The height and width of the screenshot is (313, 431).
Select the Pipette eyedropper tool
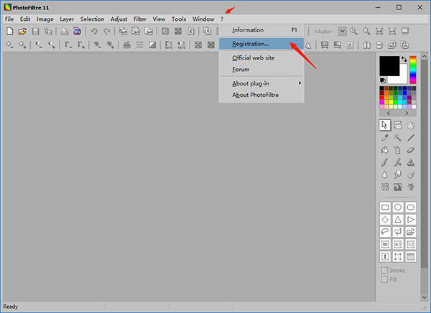coord(385,138)
